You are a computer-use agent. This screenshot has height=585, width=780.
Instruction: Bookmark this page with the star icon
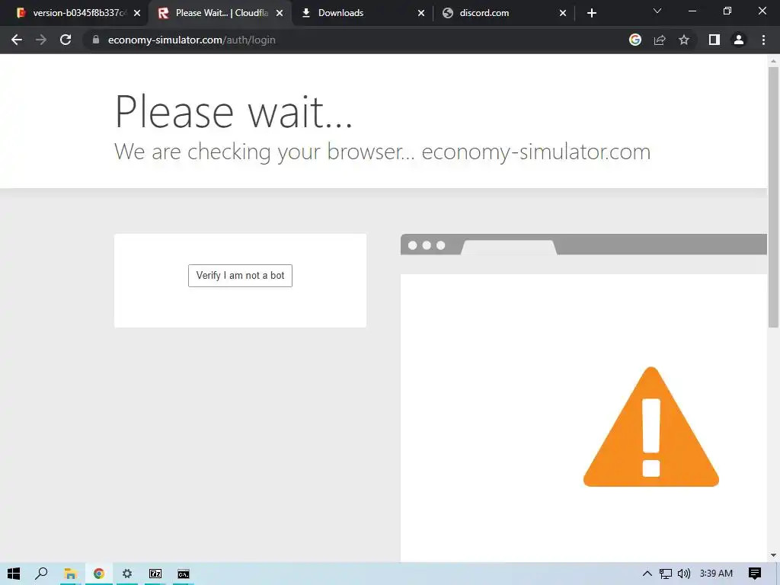pyautogui.click(x=684, y=40)
